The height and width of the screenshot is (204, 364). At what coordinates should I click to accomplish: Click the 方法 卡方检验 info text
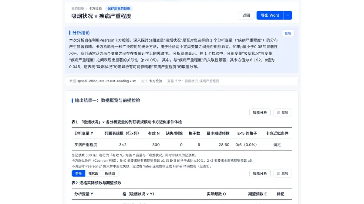(x=151, y=81)
